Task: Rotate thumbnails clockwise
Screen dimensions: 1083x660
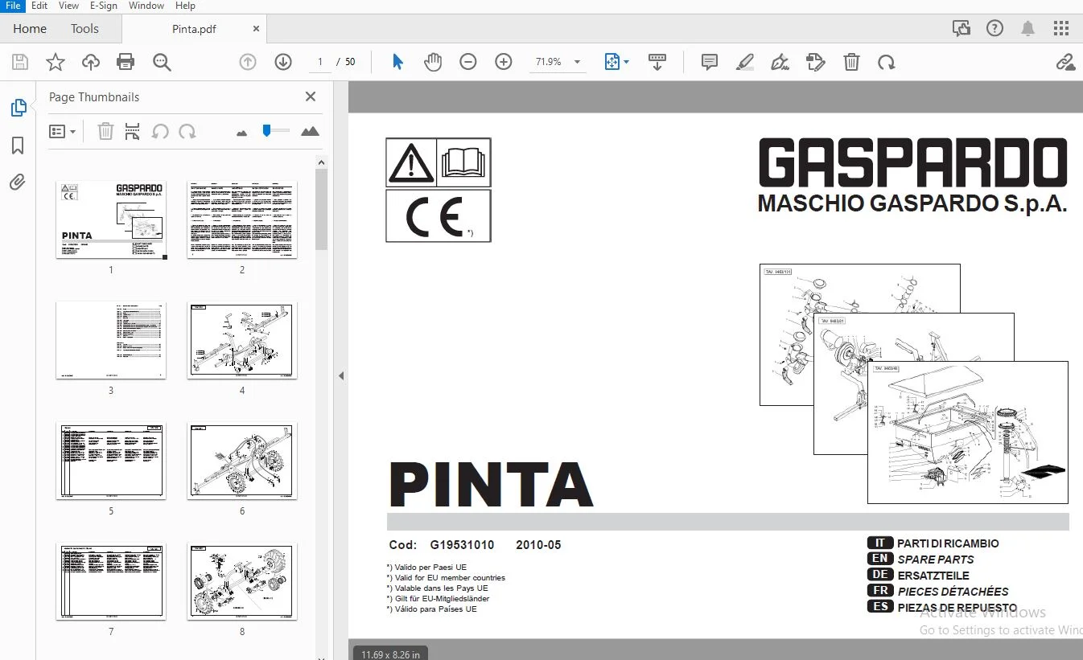Action: tap(187, 131)
